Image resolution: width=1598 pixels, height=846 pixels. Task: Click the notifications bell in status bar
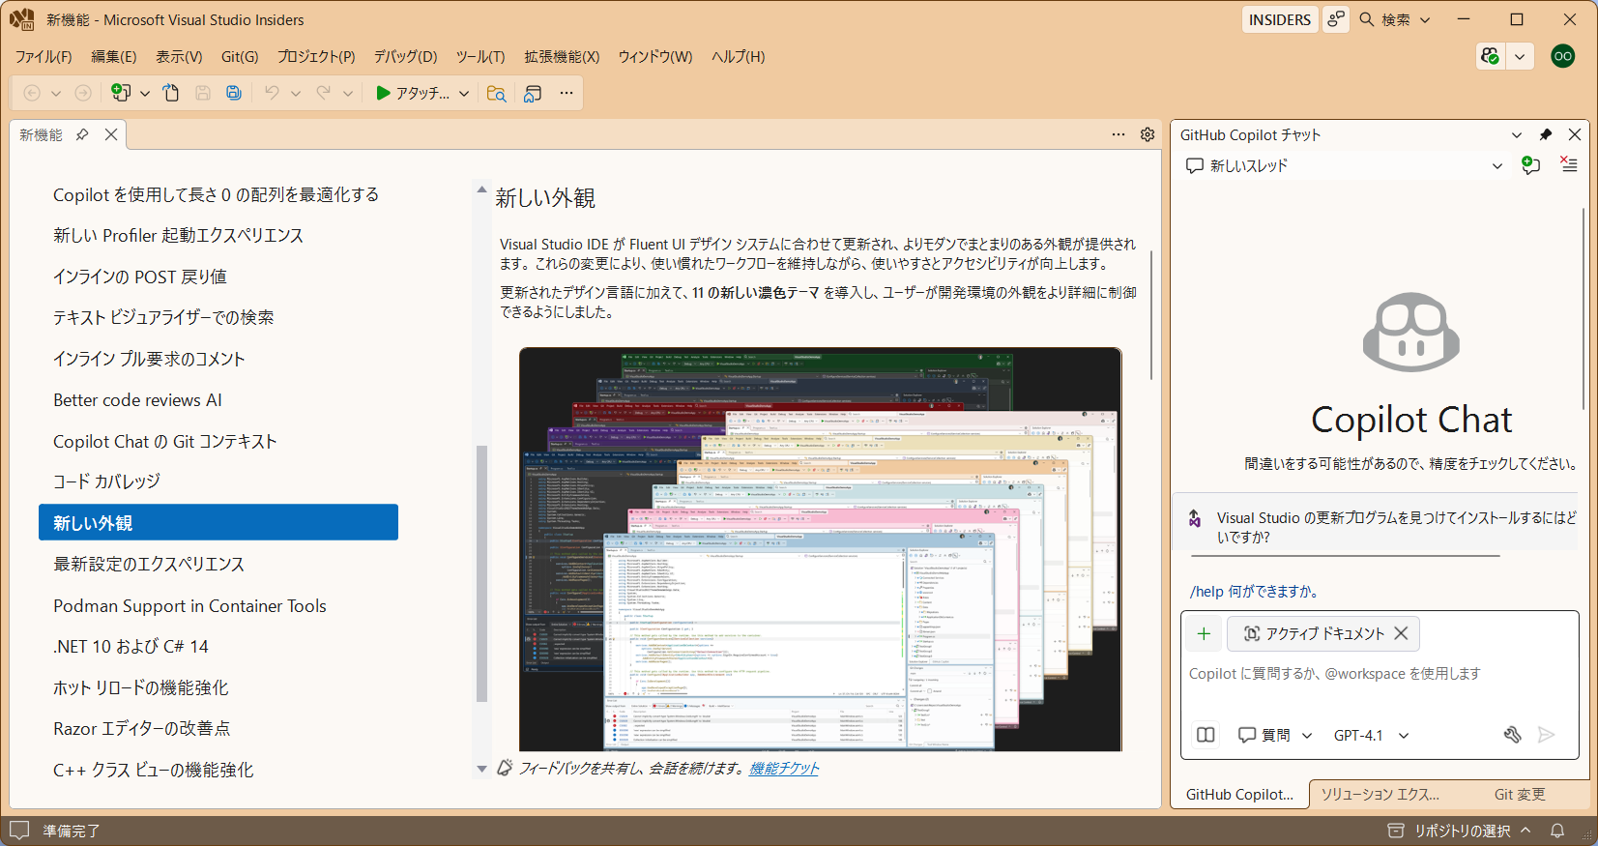1557,831
